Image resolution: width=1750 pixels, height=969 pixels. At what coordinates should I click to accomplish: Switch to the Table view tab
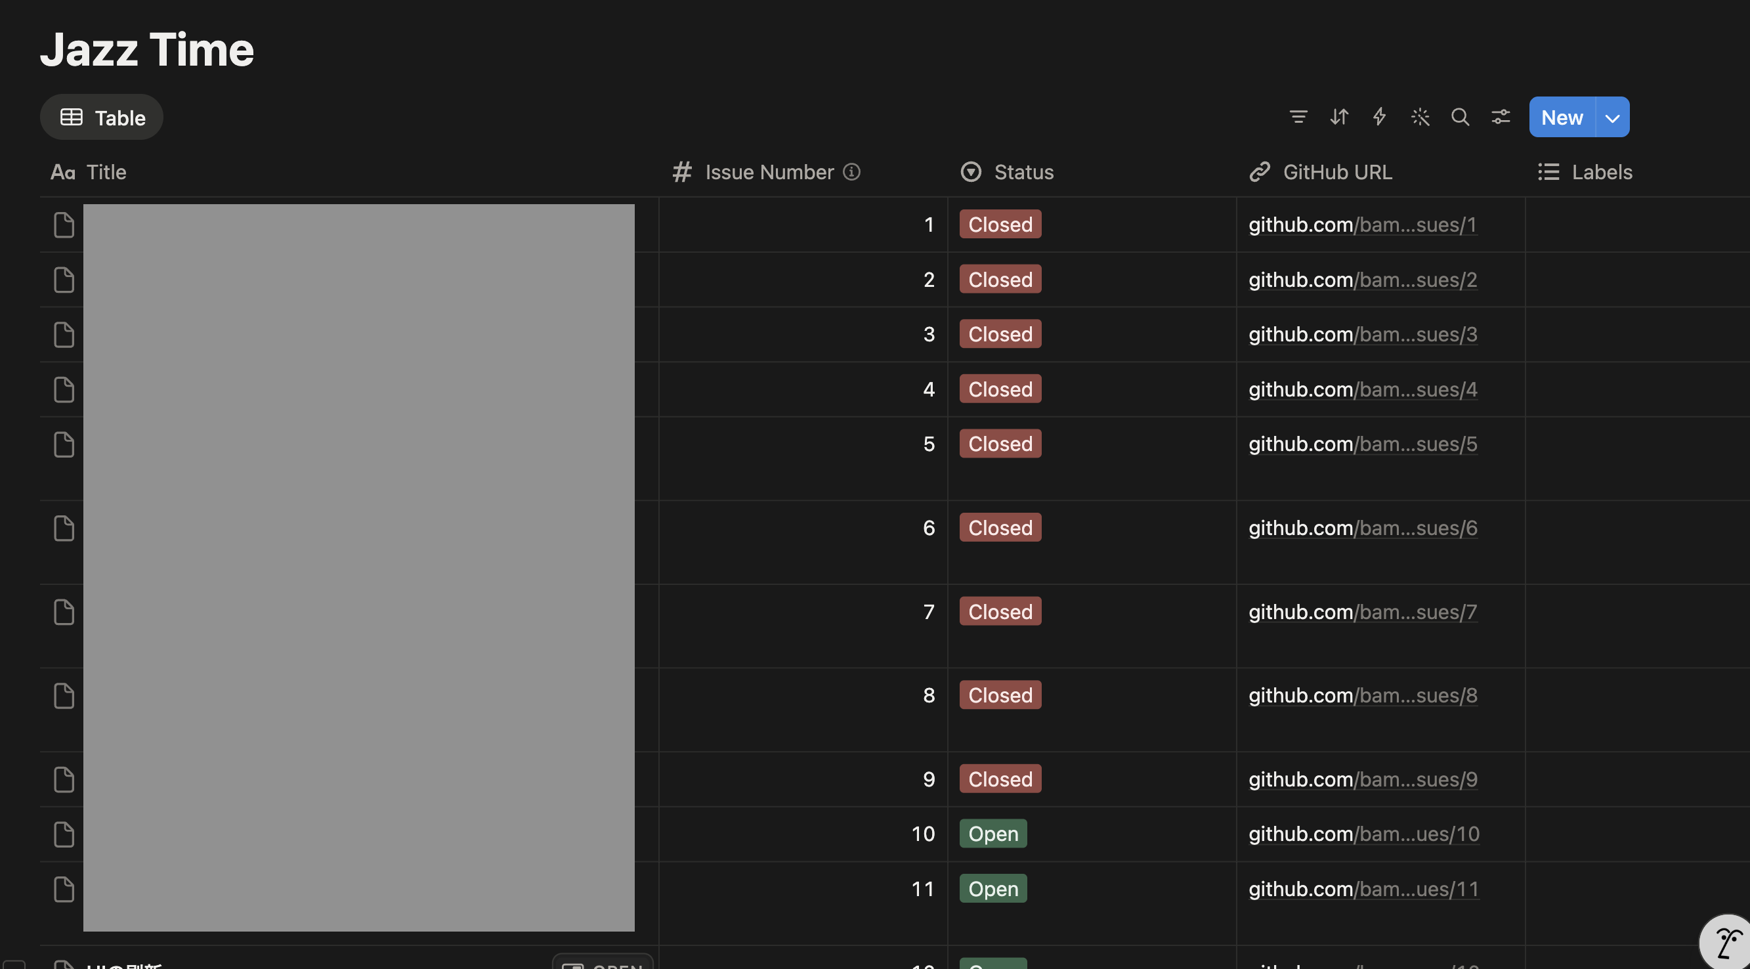(102, 117)
